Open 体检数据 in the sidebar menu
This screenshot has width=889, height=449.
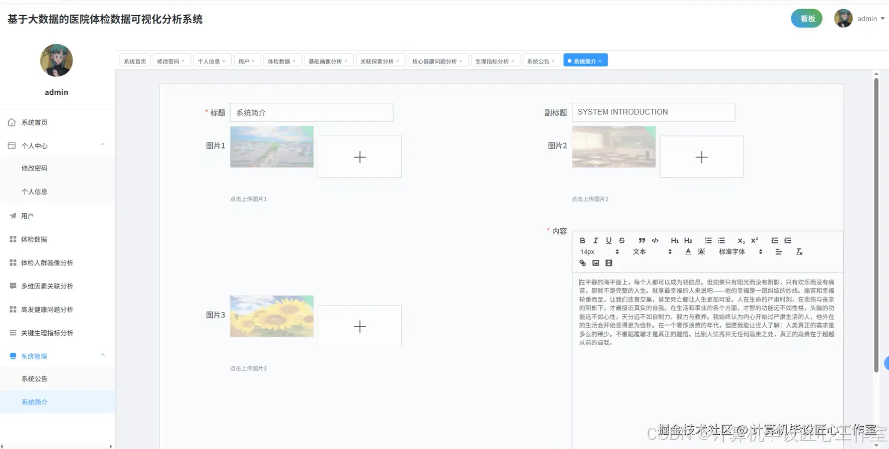tap(57, 239)
